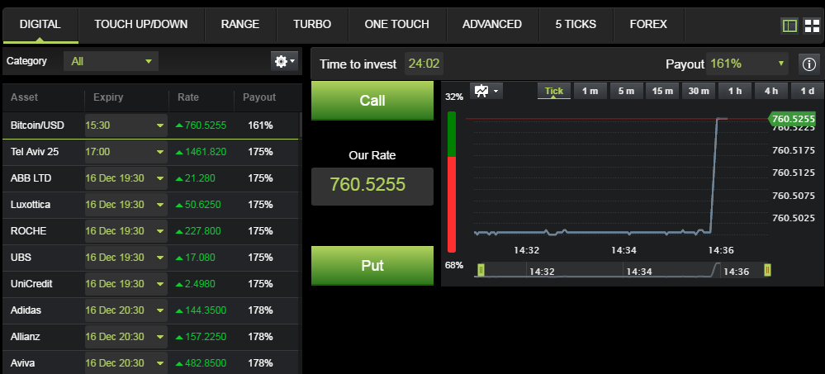
Task: Select the ABB LTD asset
Action: coord(31,178)
